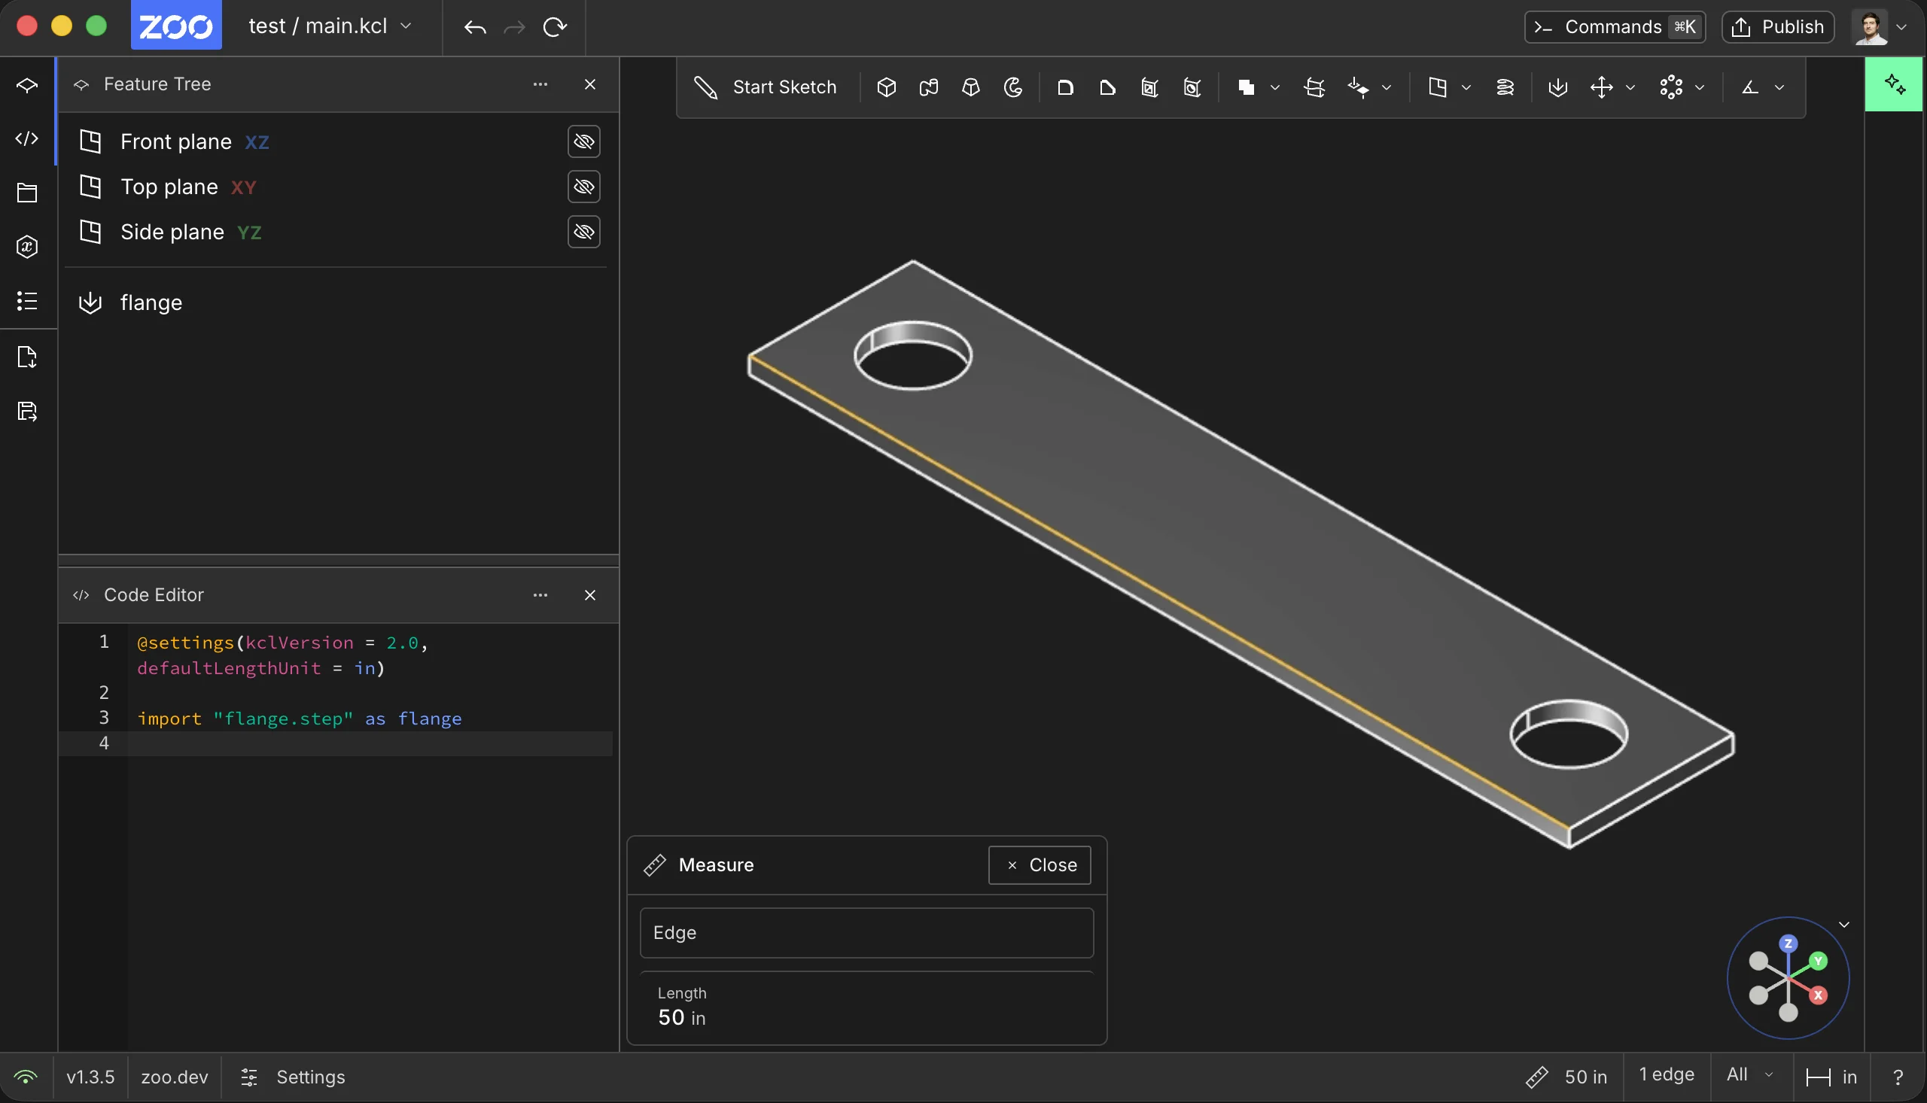Select the Offset plane tool icon

(x=1438, y=88)
